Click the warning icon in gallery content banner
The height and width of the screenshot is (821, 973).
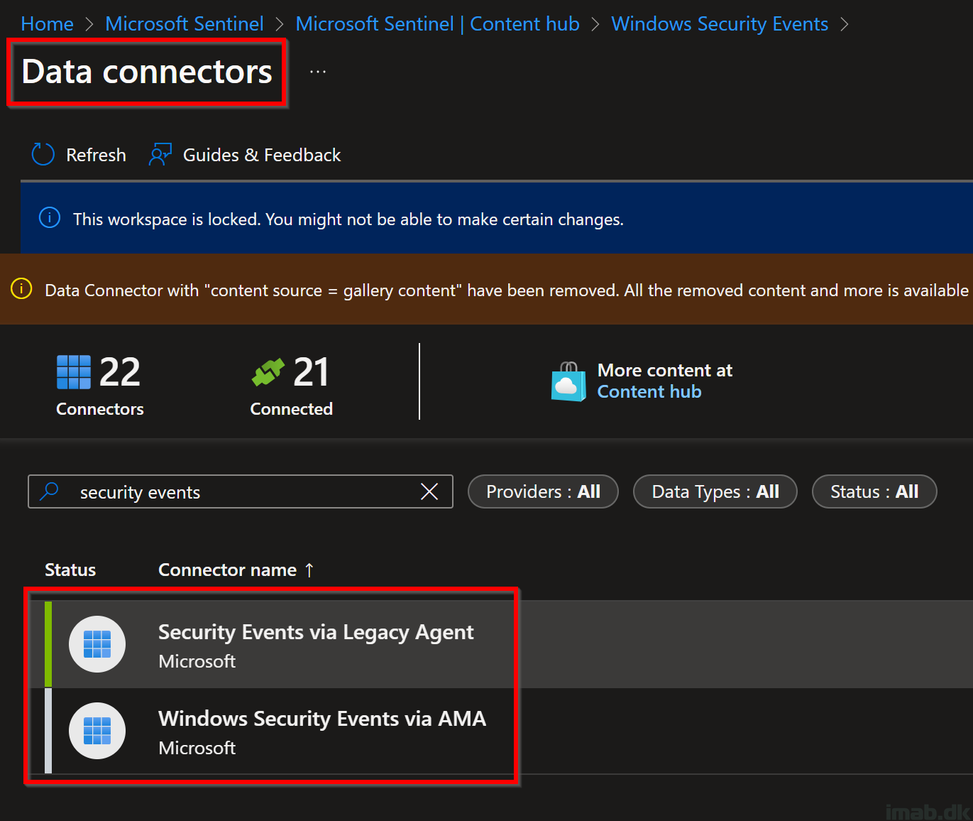[21, 289]
